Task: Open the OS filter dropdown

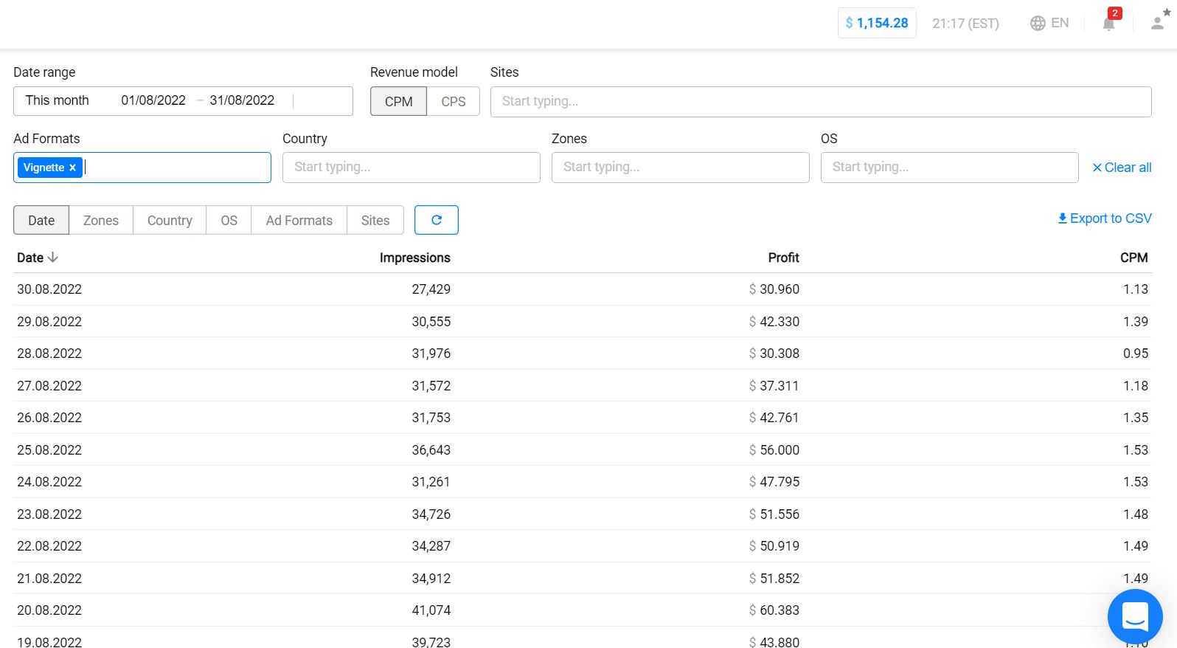Action: [x=948, y=168]
